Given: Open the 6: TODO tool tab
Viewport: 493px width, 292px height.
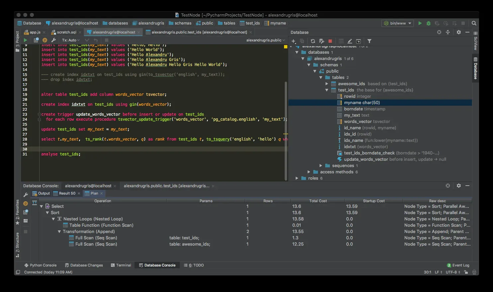Looking at the screenshot, I should pos(194,265).
